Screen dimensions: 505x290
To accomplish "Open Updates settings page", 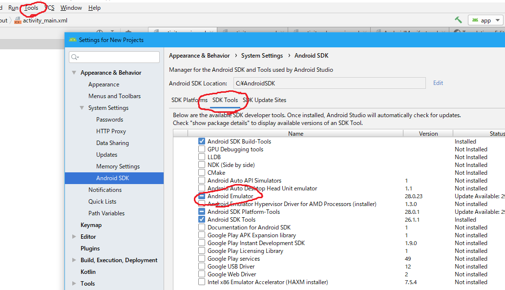I will point(106,154).
